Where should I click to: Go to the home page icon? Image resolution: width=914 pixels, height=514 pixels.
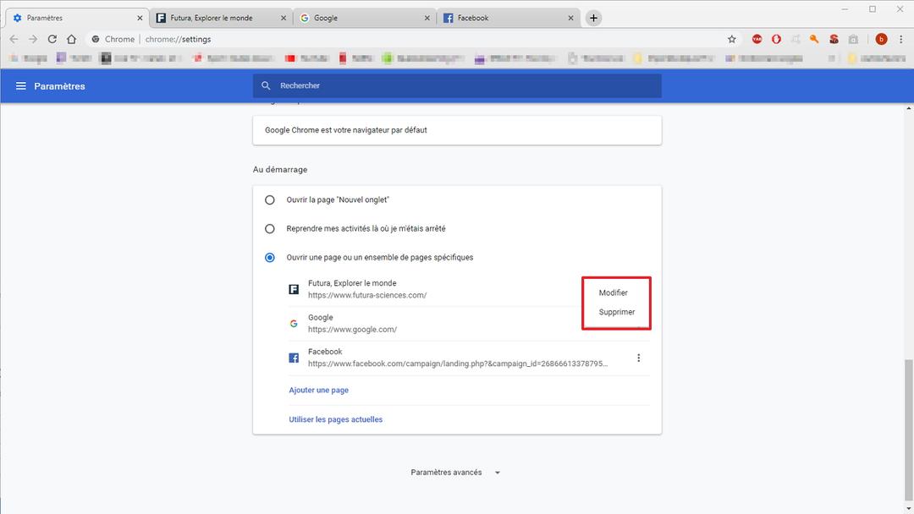[x=72, y=39]
